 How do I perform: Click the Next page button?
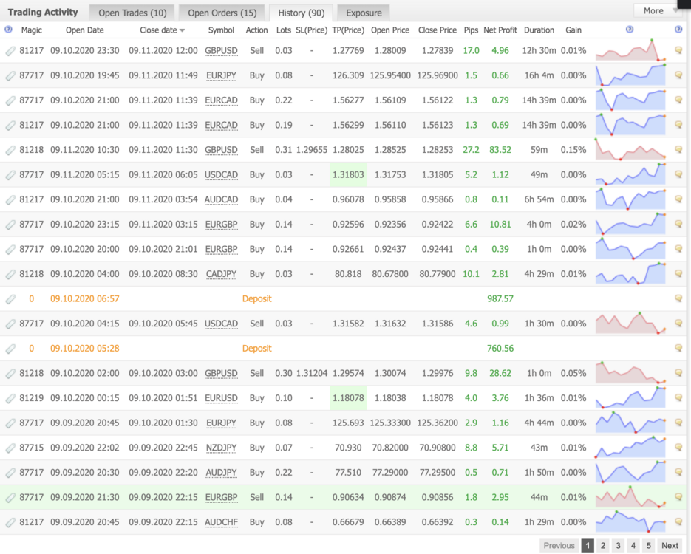pos(670,546)
